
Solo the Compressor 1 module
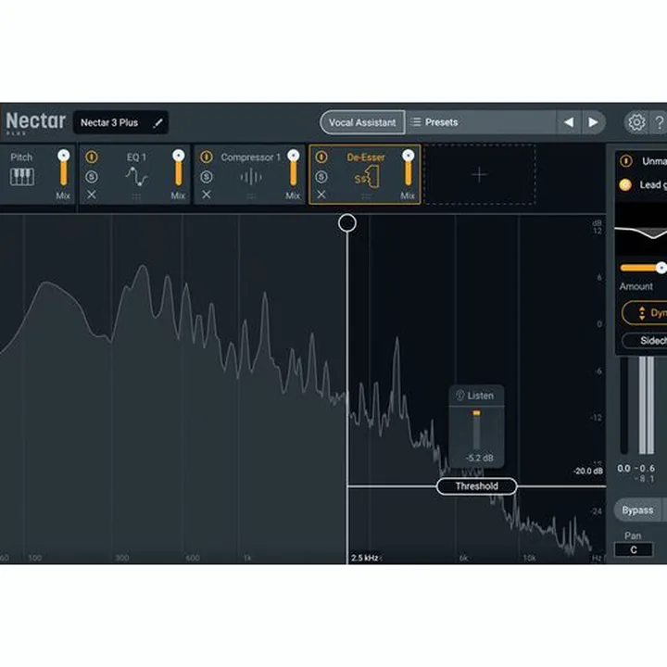click(207, 177)
